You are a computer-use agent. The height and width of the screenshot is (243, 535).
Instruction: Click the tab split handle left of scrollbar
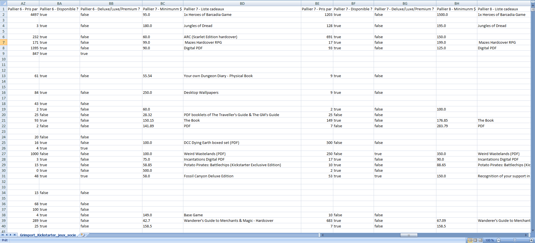(x=319, y=235)
